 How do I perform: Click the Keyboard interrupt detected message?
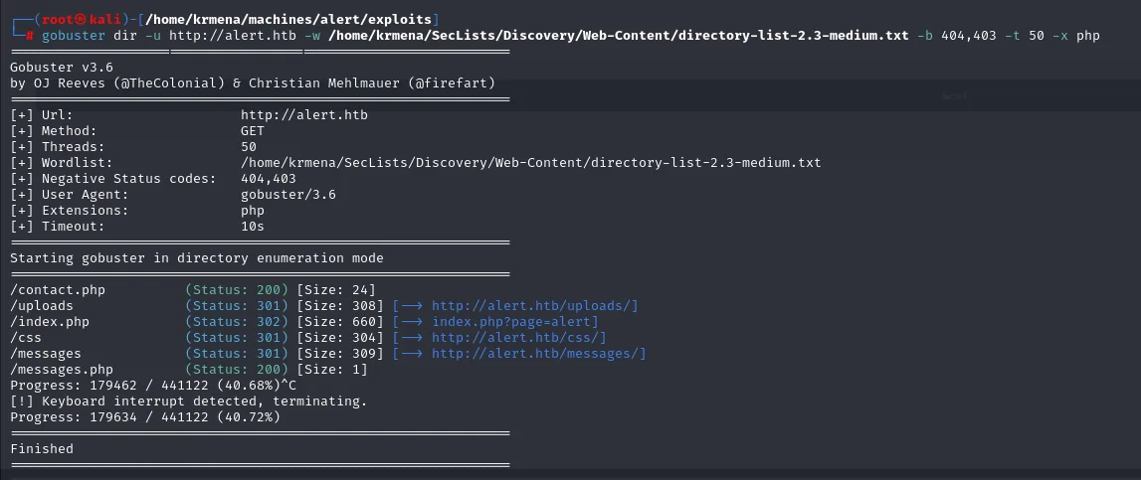[188, 400]
